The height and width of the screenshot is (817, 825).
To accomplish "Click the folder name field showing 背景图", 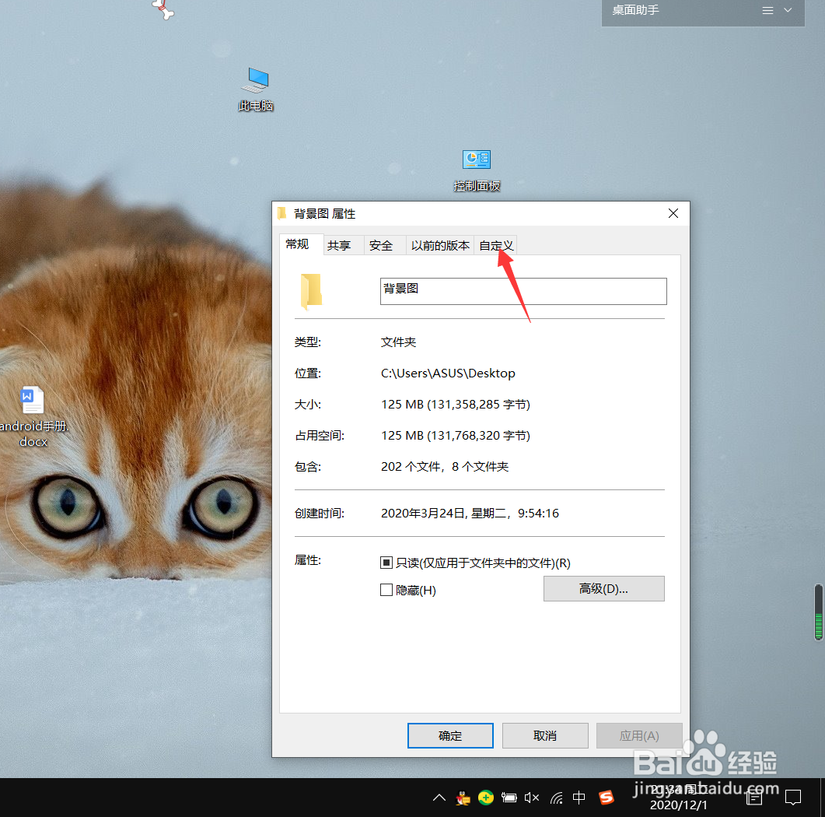I will coord(523,291).
